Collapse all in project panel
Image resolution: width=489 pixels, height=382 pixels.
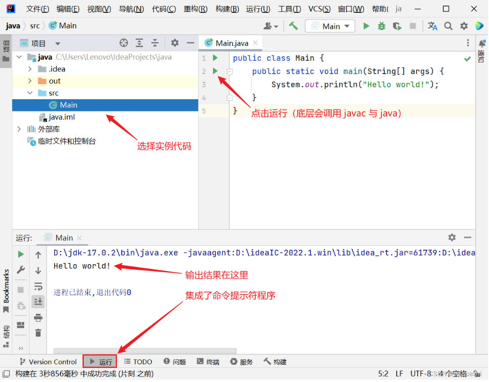155,43
